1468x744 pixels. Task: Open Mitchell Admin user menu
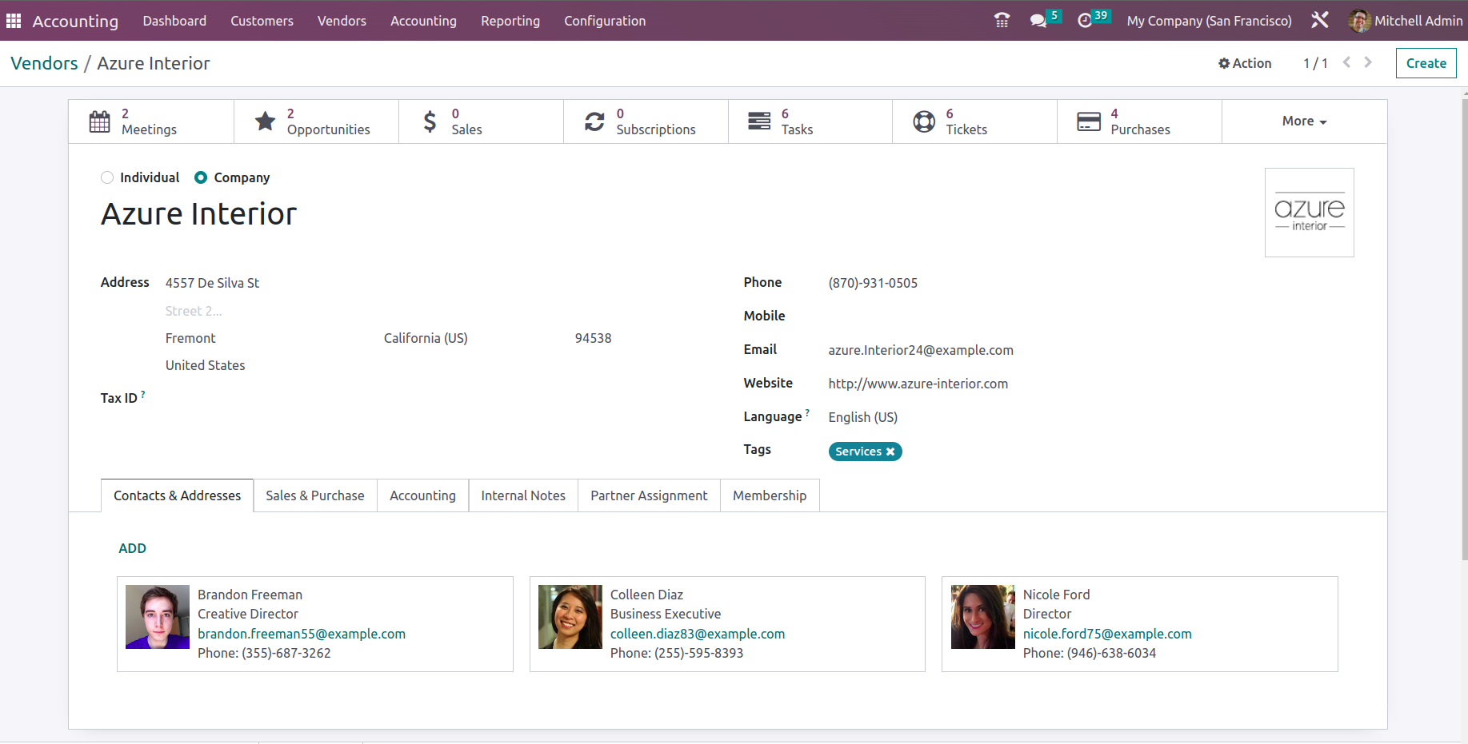coord(1406,21)
